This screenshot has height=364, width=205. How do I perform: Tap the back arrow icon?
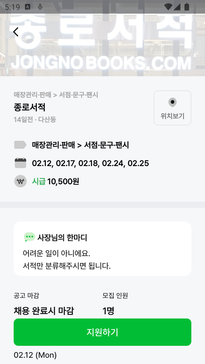[x=16, y=32]
